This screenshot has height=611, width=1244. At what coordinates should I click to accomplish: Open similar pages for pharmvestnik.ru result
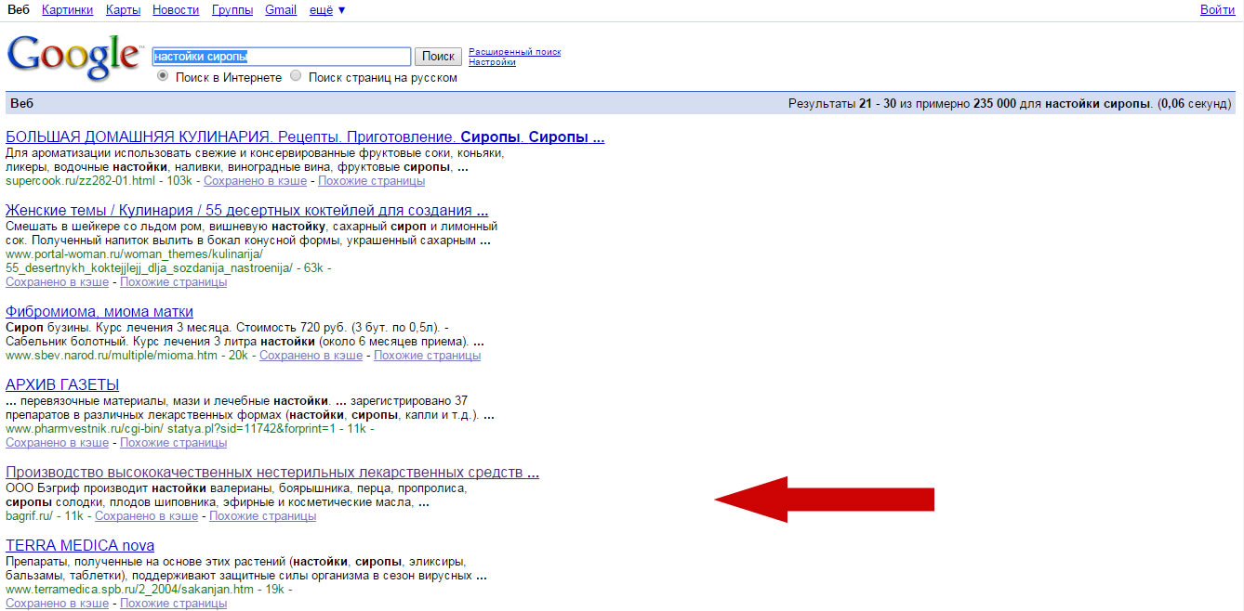pyautogui.click(x=173, y=443)
